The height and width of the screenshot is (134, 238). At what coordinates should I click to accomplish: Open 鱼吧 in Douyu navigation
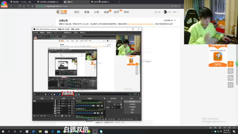pos(126,12)
